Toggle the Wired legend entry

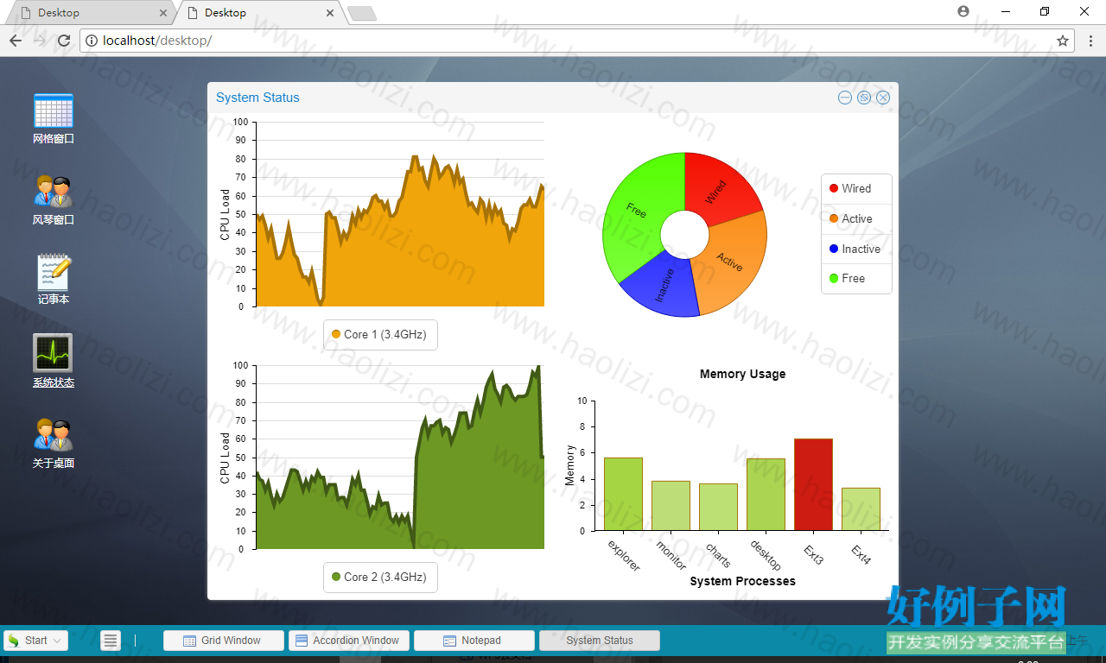pyautogui.click(x=856, y=188)
